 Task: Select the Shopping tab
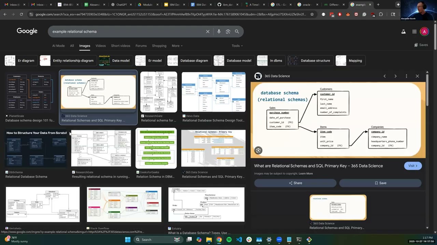click(x=159, y=46)
